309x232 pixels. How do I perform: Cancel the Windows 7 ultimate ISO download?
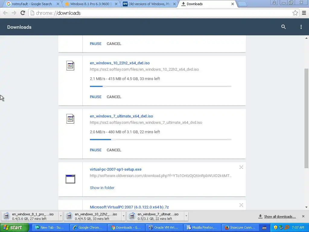[x=114, y=150]
